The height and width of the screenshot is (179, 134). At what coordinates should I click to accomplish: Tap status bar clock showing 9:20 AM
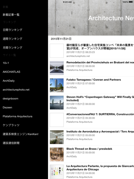coord(67,2)
